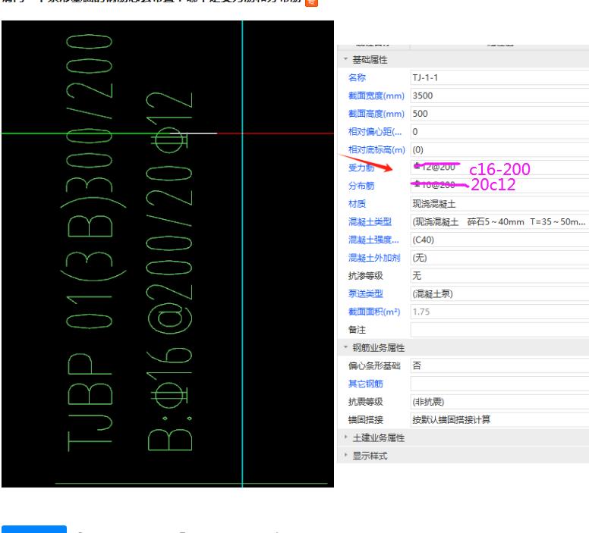Open the 抗震等级 field (非抗震)
The image size is (589, 533).
[499, 402]
